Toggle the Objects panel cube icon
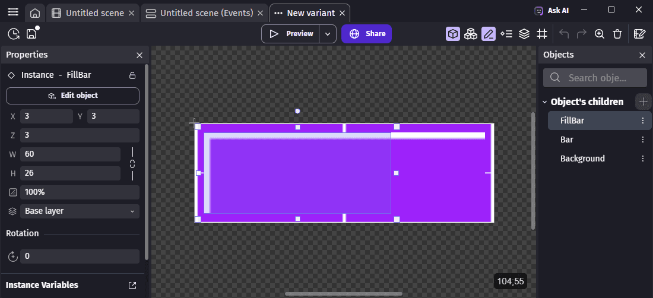Image resolution: width=653 pixels, height=298 pixels. (453, 34)
